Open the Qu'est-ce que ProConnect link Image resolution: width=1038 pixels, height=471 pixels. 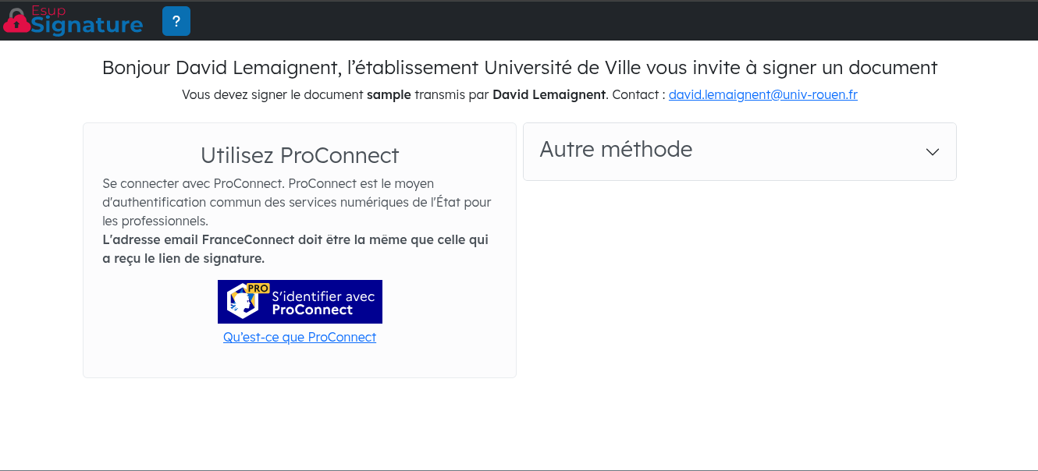point(300,338)
